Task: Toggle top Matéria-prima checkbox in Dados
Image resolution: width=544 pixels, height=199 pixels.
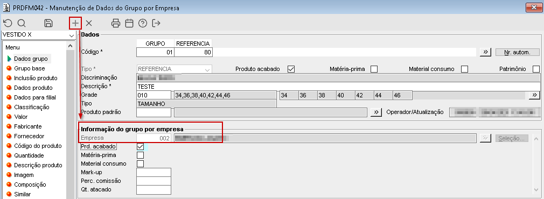Action: point(374,69)
